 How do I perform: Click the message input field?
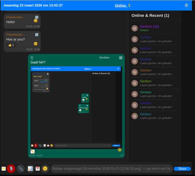pos(111,169)
